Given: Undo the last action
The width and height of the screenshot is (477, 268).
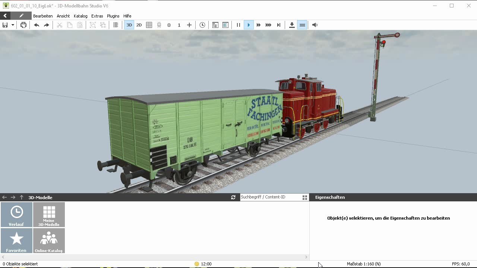Looking at the screenshot, I should (x=37, y=25).
